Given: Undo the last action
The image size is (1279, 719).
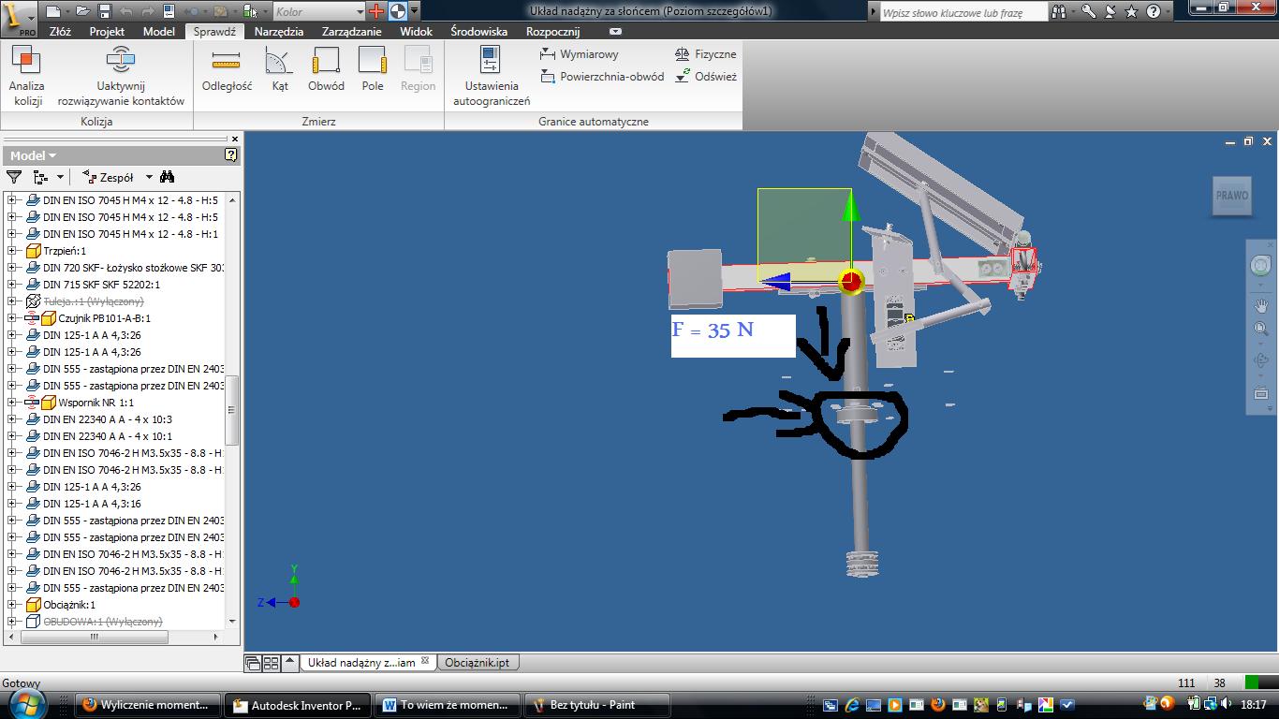Looking at the screenshot, I should coord(126,11).
